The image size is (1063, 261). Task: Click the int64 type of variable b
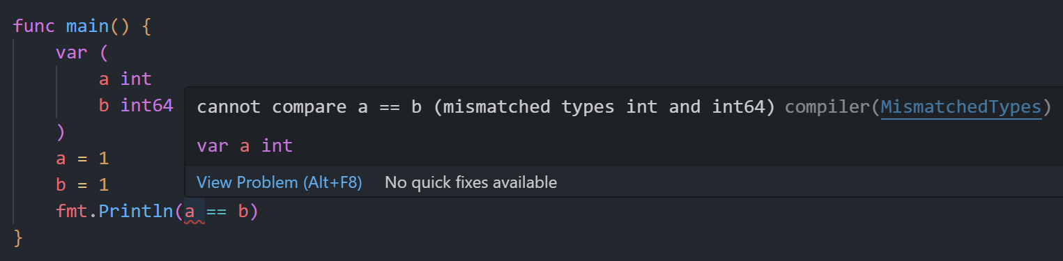click(x=146, y=106)
